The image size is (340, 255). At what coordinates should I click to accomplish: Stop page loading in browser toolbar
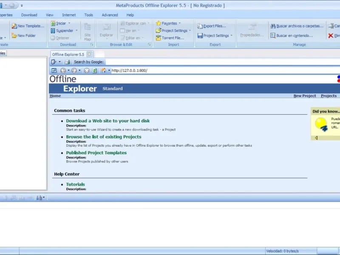click(x=87, y=71)
